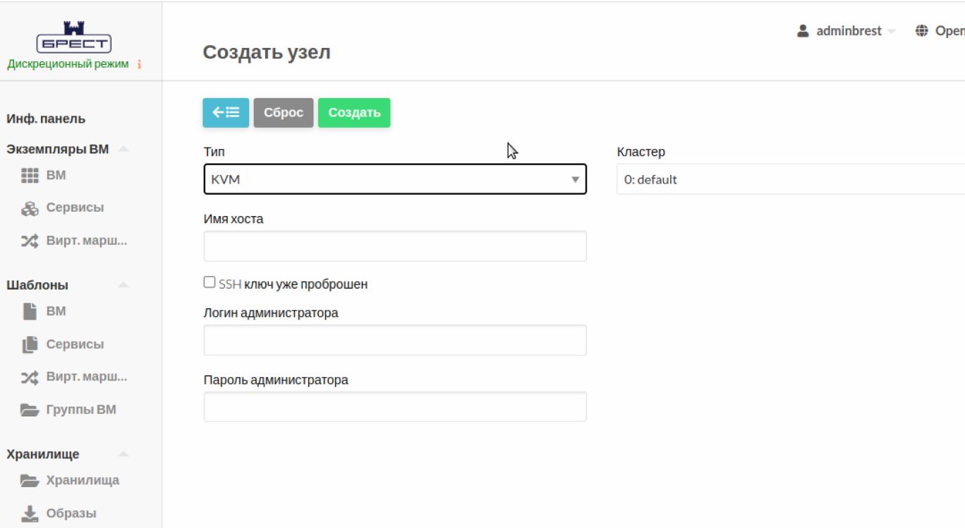Viewport: 965px width, 528px height.
Task: Click the ВМ file icon under Шаблоны
Action: coord(30,311)
